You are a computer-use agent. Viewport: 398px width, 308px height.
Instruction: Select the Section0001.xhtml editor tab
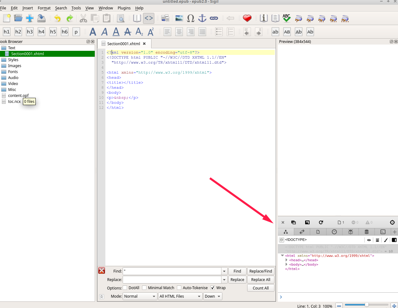(x=124, y=44)
